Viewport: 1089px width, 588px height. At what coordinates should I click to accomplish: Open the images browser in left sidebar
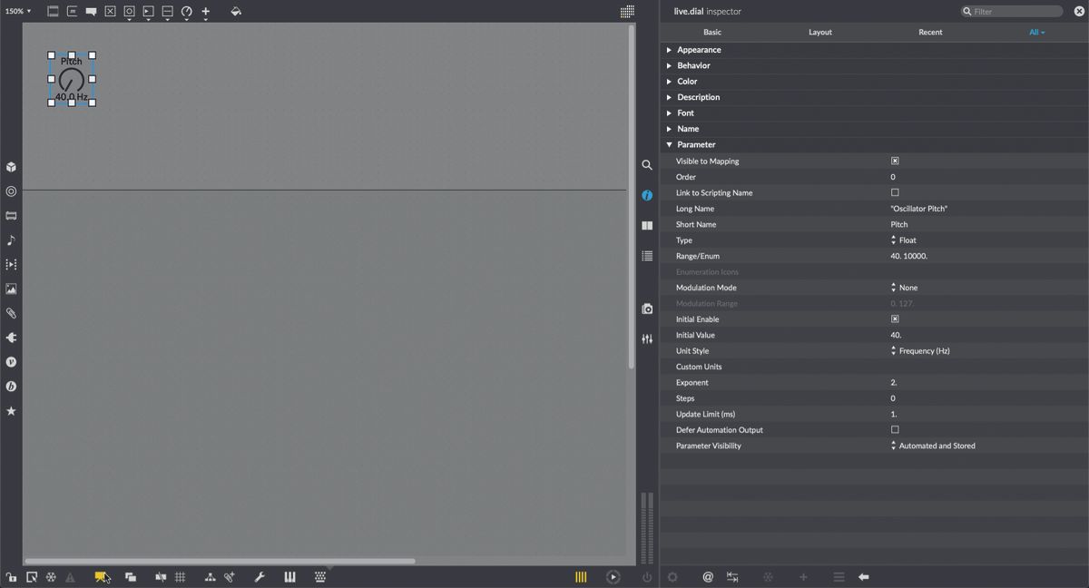click(11, 289)
